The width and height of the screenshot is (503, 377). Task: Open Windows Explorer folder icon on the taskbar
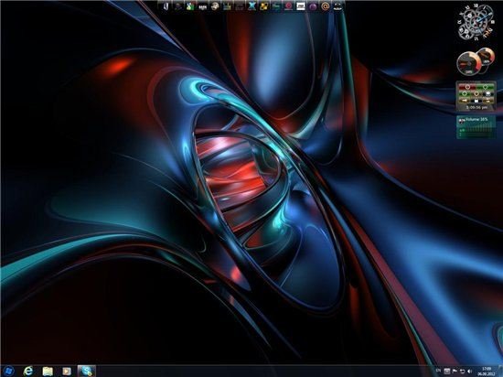[x=48, y=371]
